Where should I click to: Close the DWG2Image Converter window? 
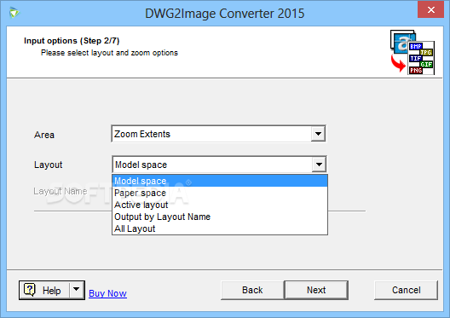click(x=430, y=9)
